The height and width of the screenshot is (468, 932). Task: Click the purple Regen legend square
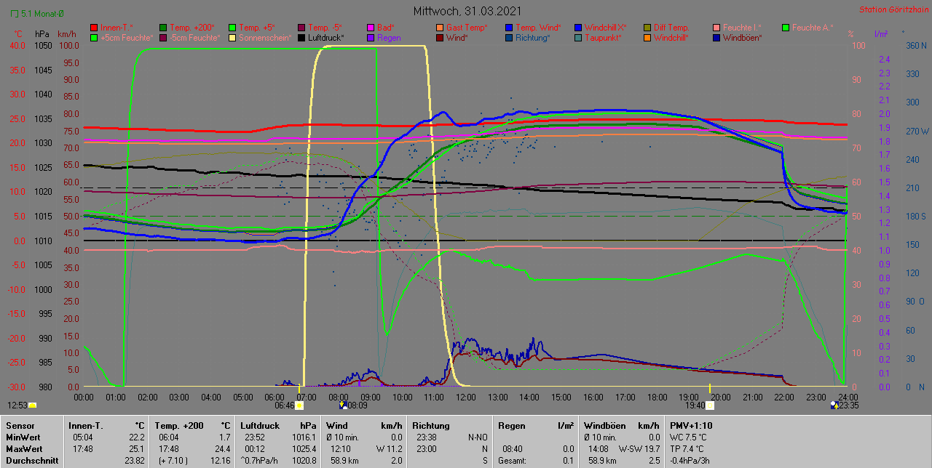(370, 37)
